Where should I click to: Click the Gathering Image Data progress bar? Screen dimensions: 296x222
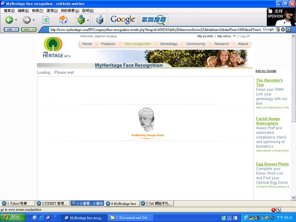tap(148, 139)
